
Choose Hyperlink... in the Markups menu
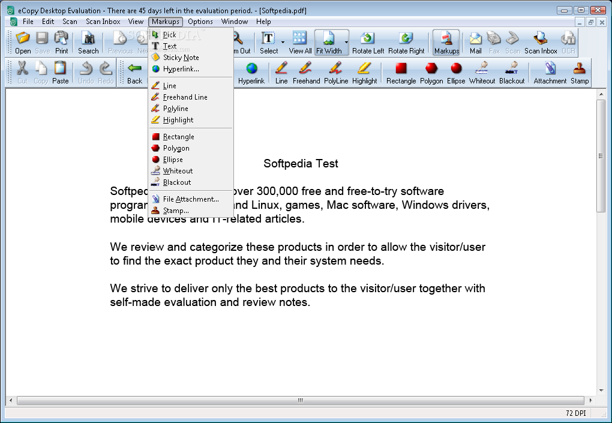point(191,69)
